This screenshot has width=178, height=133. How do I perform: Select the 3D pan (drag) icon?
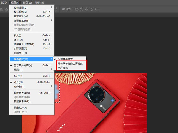tap(86, 9)
